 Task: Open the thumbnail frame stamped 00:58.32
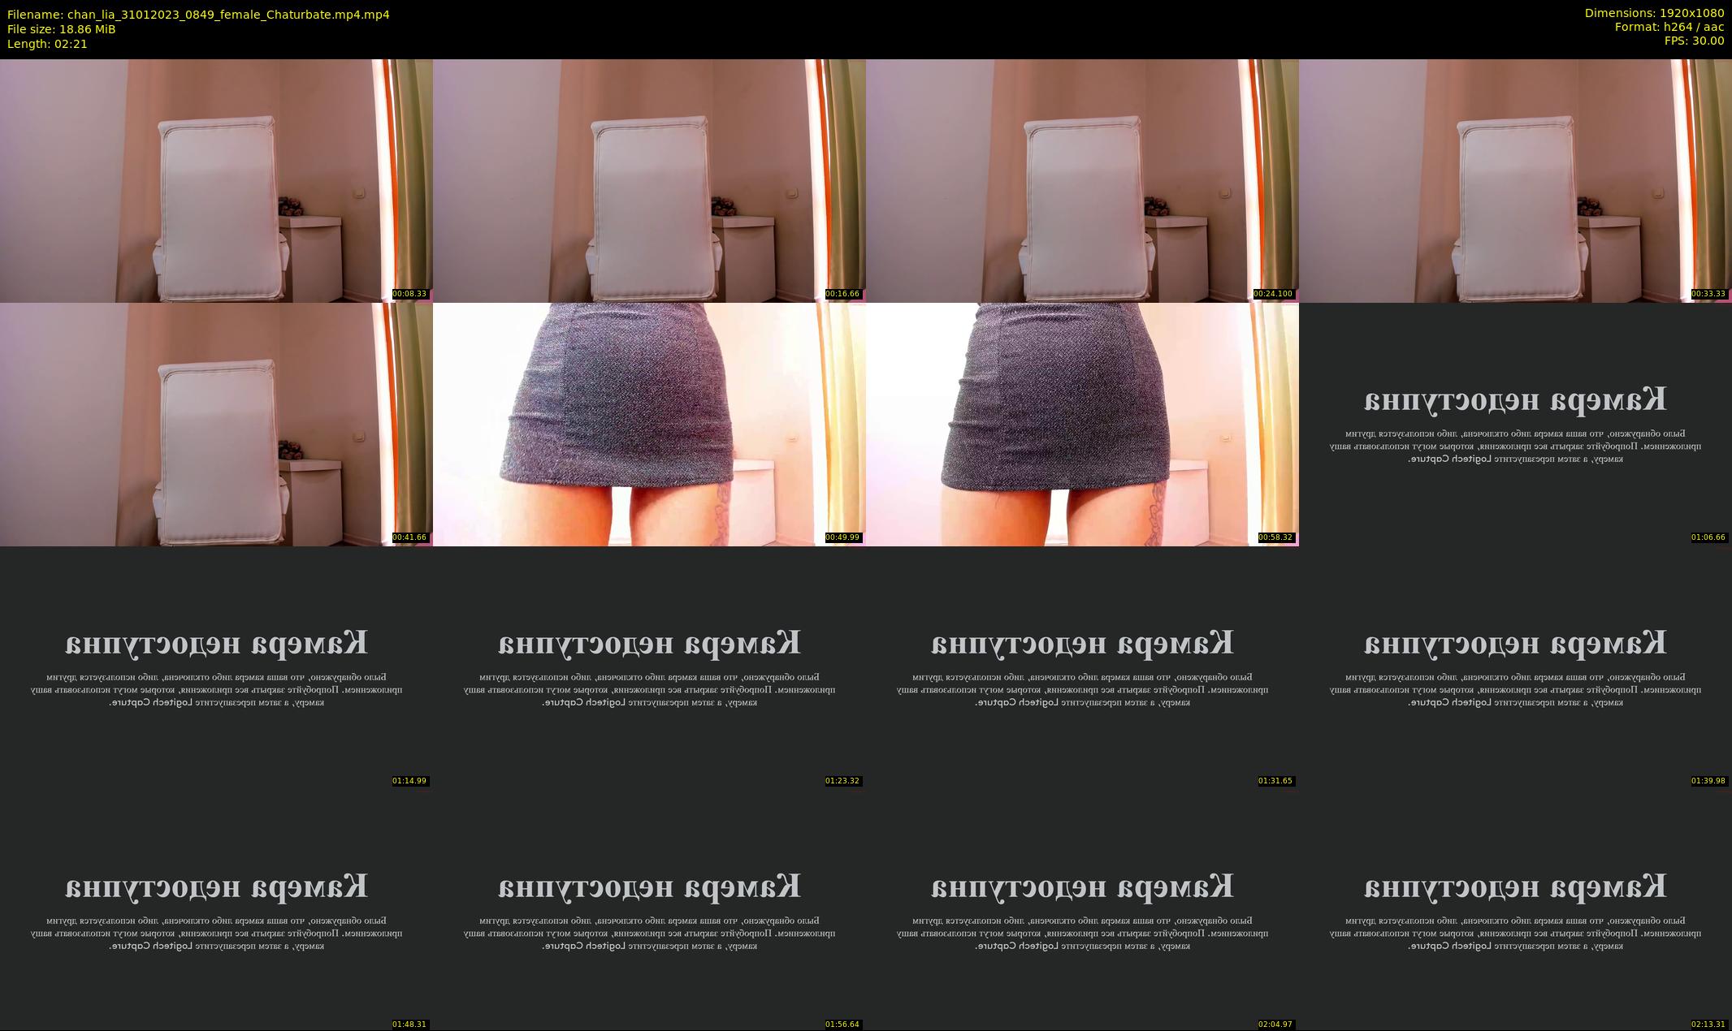point(1082,424)
